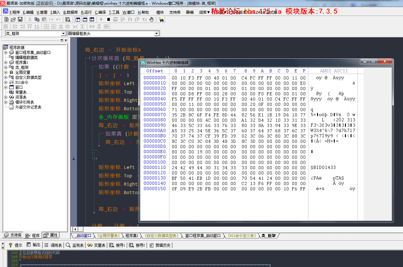This screenshot has width=403, height=267.
Task: Expand the 自定义数据类型 tree node
Action: (6, 77)
